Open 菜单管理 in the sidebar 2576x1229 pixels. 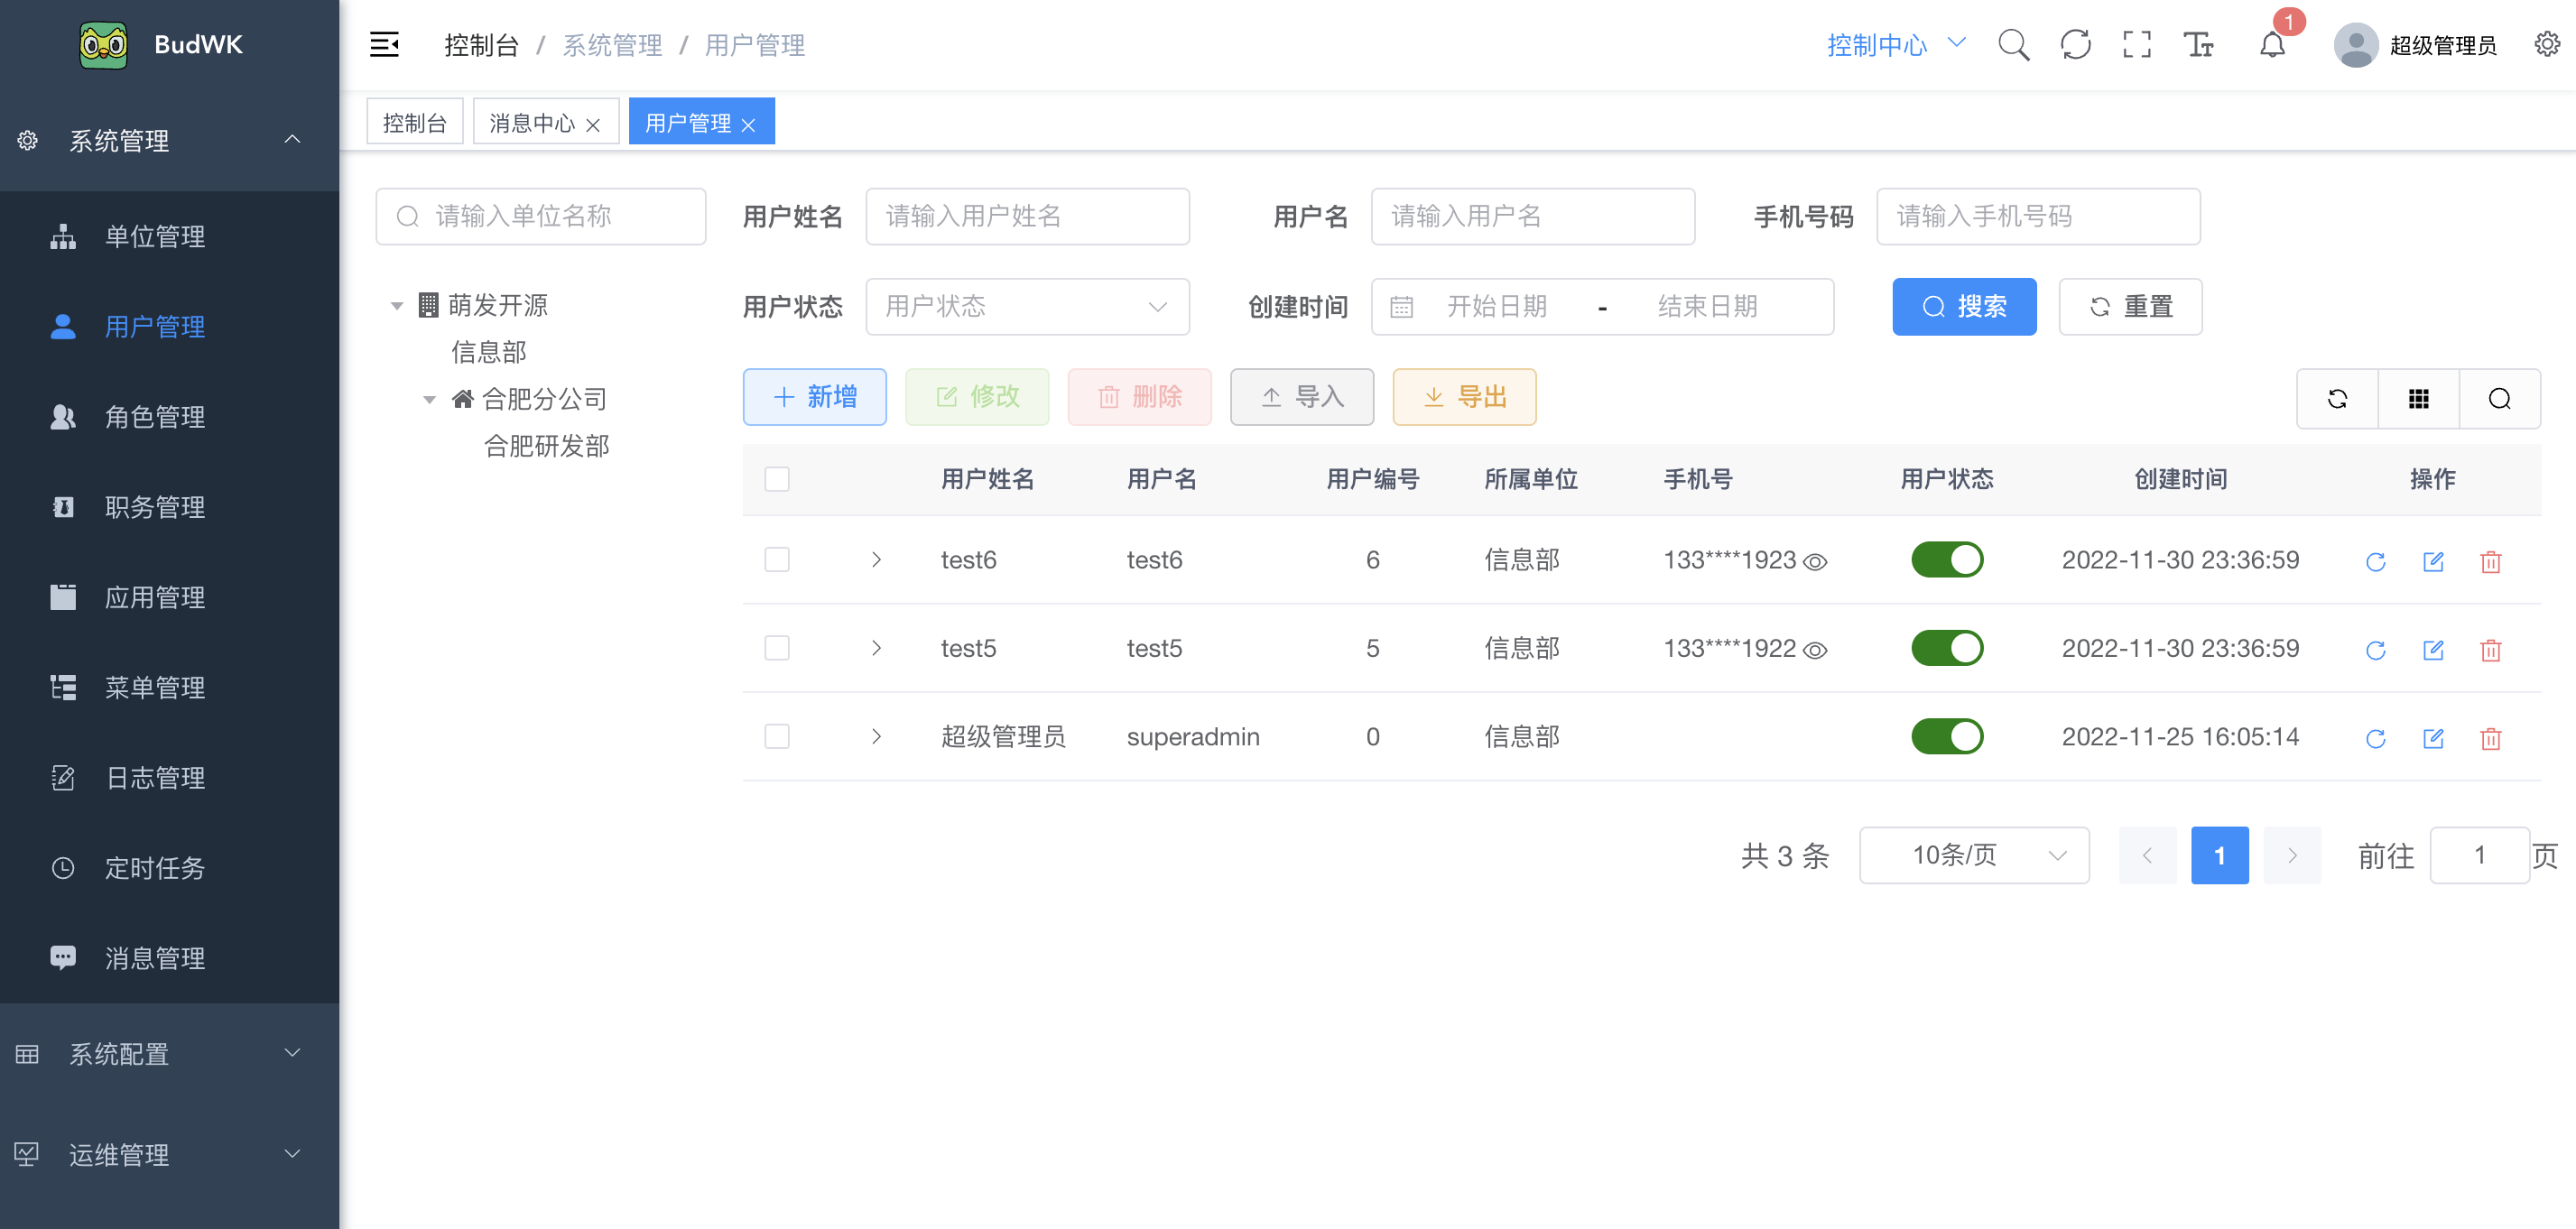click(170, 687)
